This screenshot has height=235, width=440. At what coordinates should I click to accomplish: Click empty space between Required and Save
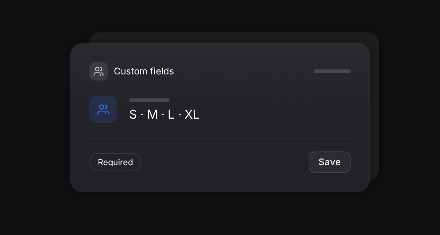225,162
